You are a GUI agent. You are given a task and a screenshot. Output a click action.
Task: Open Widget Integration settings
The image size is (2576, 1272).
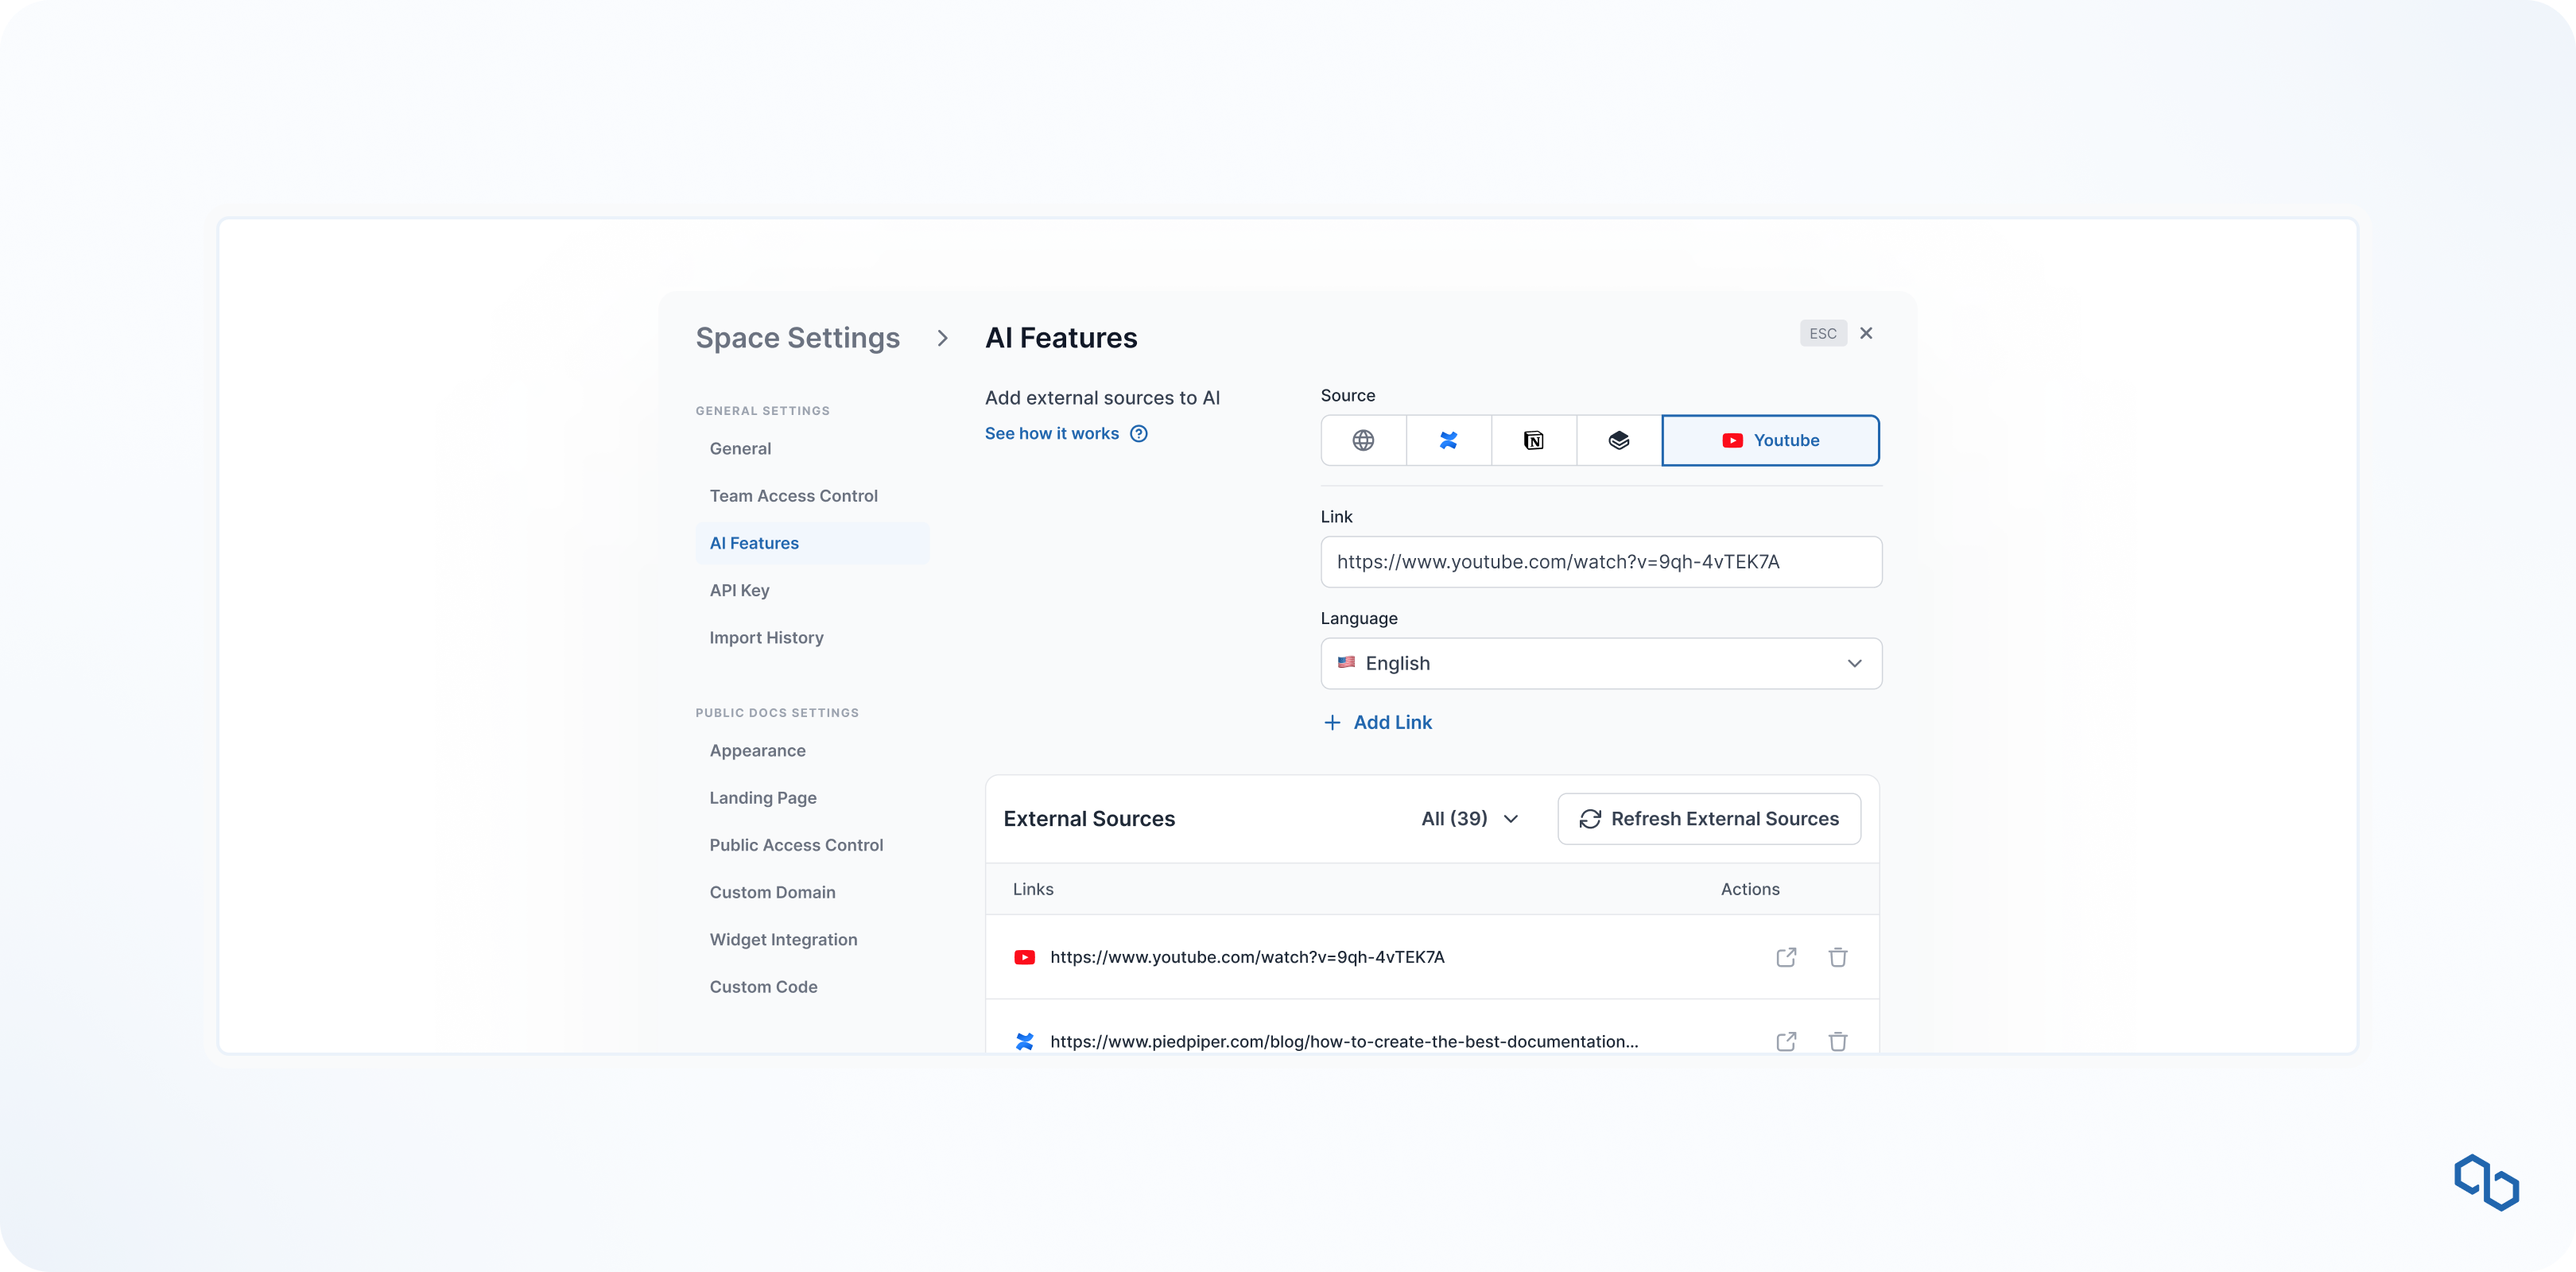point(783,939)
